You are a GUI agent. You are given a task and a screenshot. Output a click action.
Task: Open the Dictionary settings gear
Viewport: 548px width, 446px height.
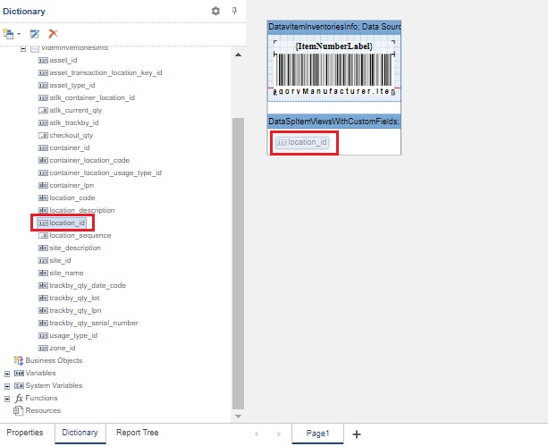click(215, 11)
